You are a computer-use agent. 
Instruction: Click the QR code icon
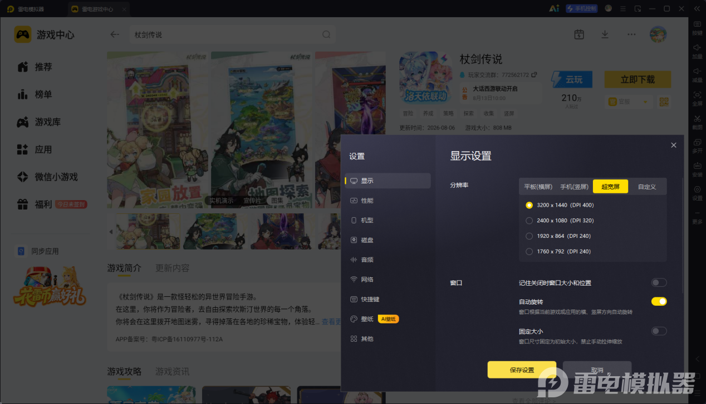(x=664, y=102)
